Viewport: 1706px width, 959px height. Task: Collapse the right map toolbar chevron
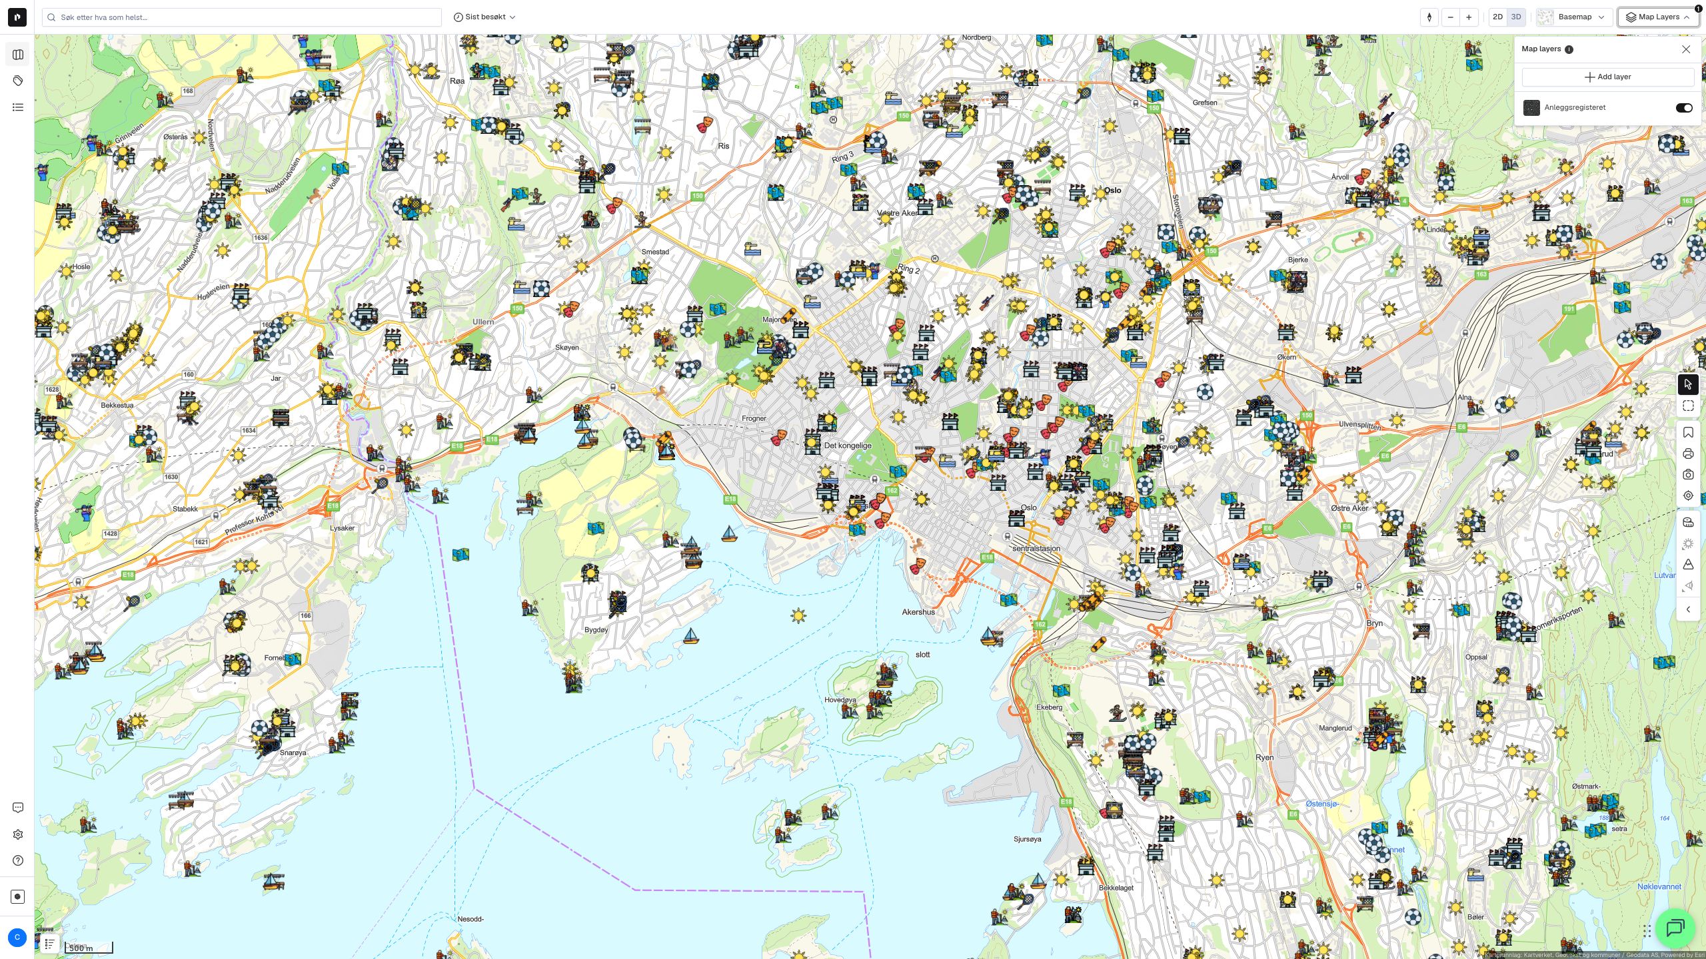[1688, 609]
